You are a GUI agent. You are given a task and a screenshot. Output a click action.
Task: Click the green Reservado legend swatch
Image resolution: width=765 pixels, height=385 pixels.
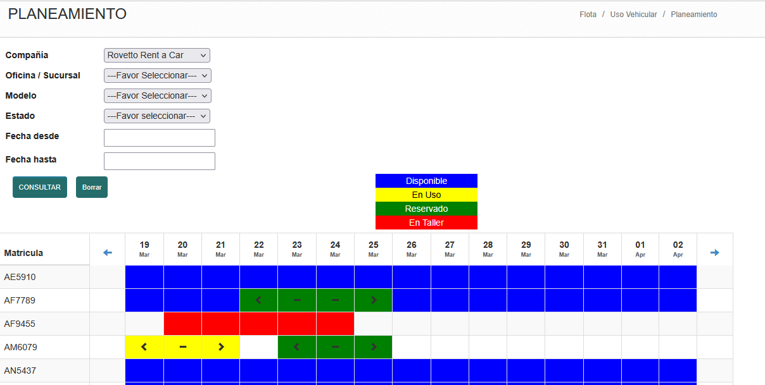coord(426,209)
